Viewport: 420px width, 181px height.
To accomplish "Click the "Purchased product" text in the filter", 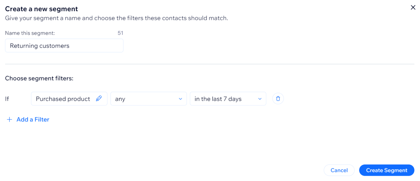I will pyautogui.click(x=63, y=99).
